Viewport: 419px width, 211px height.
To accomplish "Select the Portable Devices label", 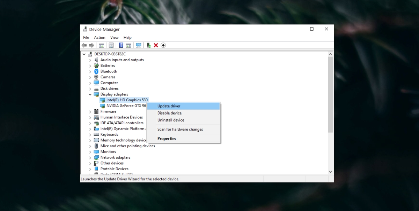I will (x=115, y=169).
